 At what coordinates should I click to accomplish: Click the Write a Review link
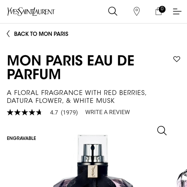[x=107, y=112]
